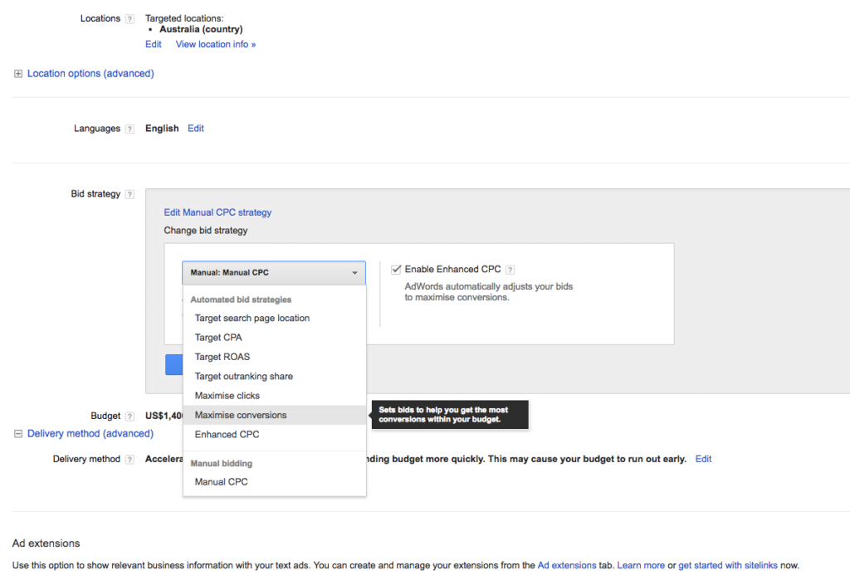The width and height of the screenshot is (850, 585).
Task: Open the Bid strategy help icon
Action: coord(131,193)
